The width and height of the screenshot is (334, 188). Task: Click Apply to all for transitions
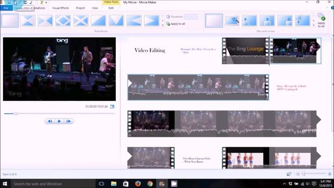(176, 24)
